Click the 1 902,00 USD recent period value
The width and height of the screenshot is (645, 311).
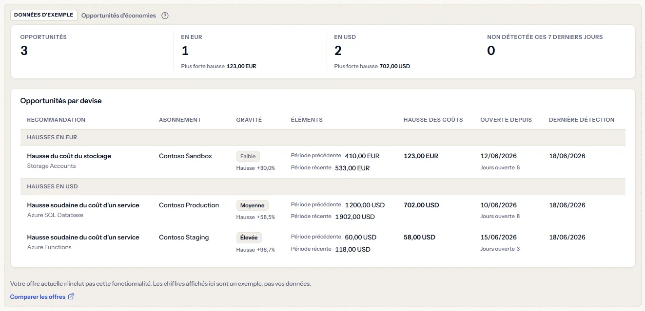pyautogui.click(x=355, y=217)
